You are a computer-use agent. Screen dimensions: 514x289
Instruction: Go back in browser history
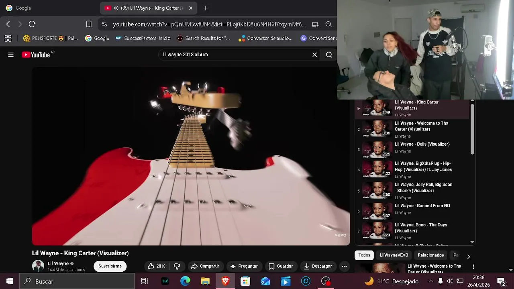[x=8, y=24]
